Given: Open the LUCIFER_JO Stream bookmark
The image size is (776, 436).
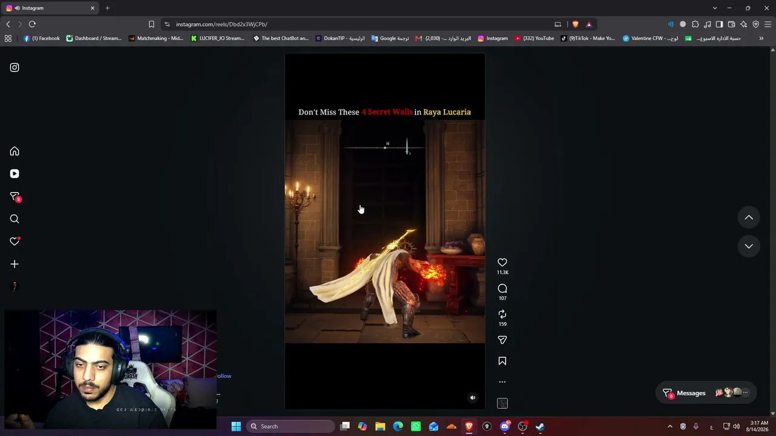Looking at the screenshot, I should [x=218, y=38].
